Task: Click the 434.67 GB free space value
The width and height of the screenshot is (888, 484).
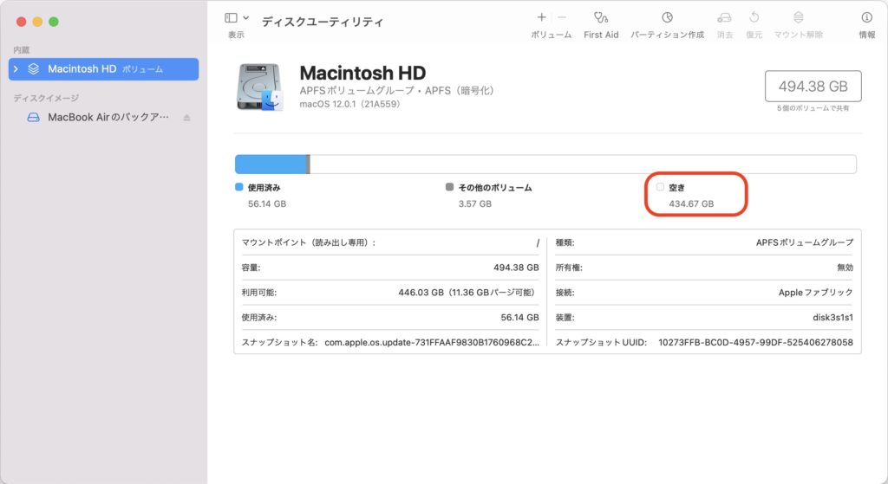Action: coord(691,203)
